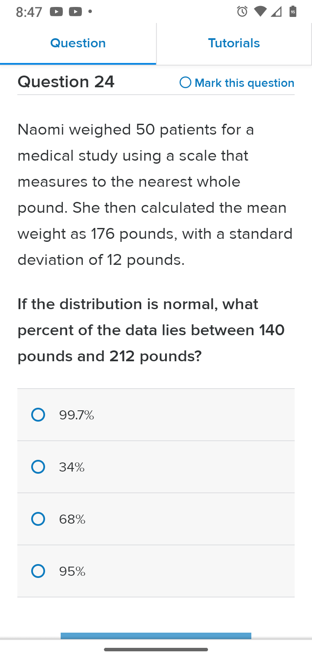Viewport: 312px width, 660px height.
Task: Tap the alarm clock status icon
Action: click(x=242, y=12)
